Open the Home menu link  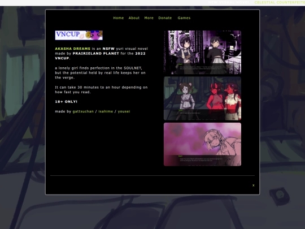point(118,18)
